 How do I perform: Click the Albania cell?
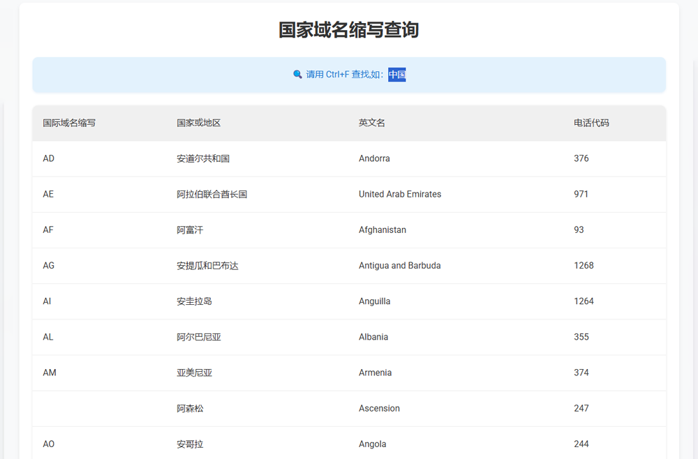click(x=373, y=337)
